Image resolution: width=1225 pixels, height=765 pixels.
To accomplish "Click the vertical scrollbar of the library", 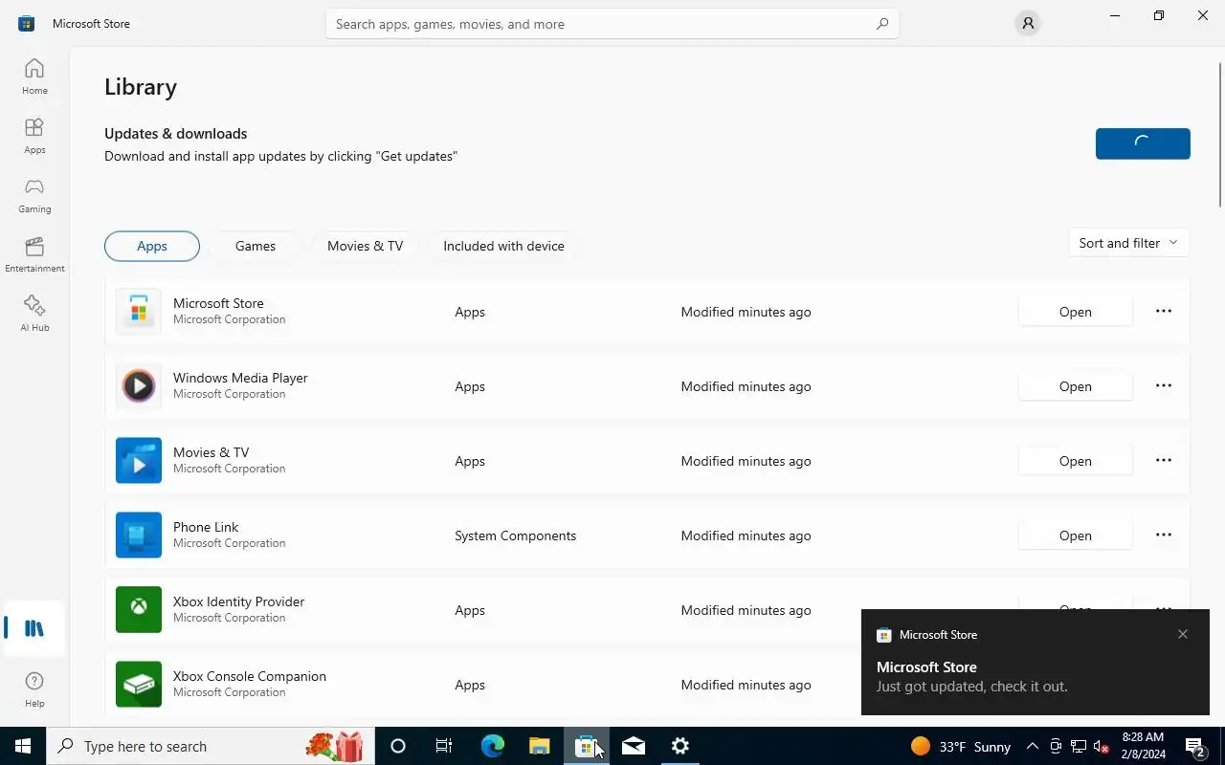I will click(1220, 134).
